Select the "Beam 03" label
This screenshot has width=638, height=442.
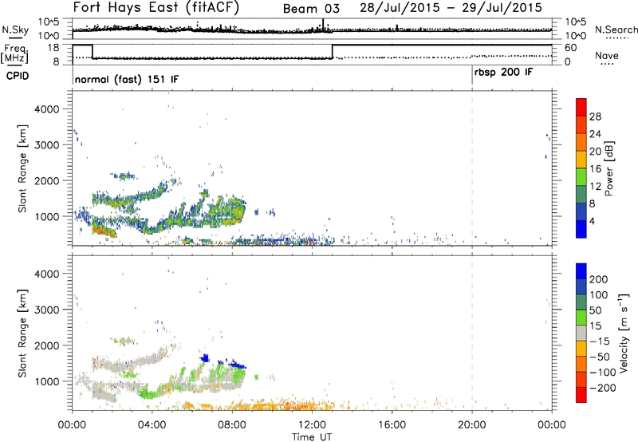(x=311, y=9)
